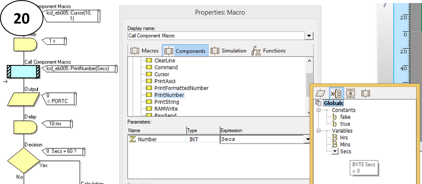
Task: Collapse the Constants tree node
Action: click(x=319, y=110)
